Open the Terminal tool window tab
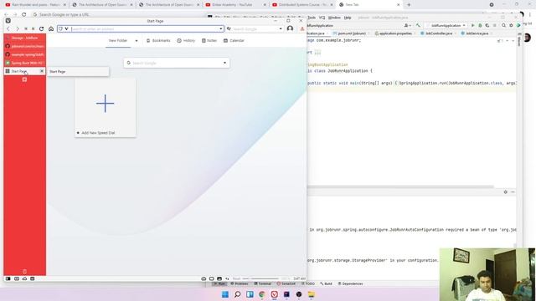This screenshot has height=301, width=536. click(x=262, y=284)
